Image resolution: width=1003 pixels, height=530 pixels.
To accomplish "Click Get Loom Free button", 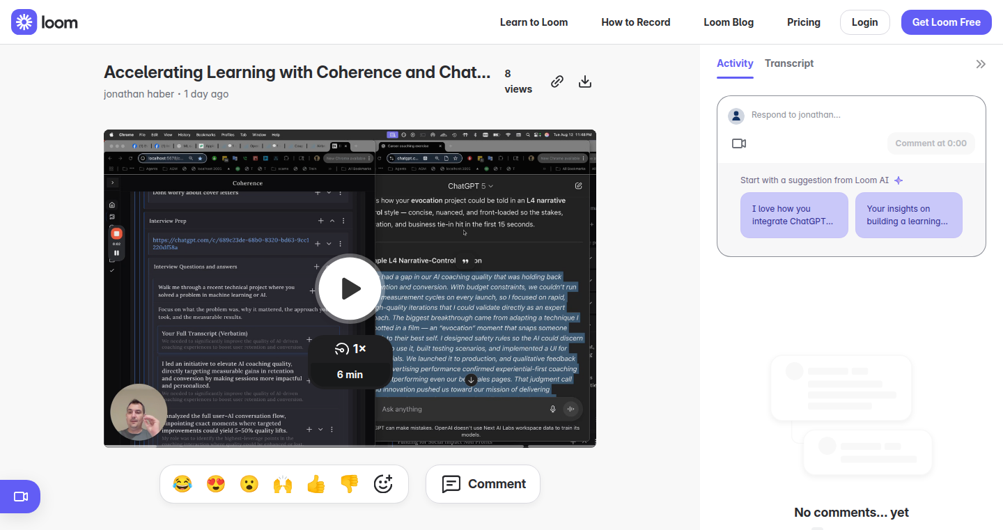I will point(946,22).
